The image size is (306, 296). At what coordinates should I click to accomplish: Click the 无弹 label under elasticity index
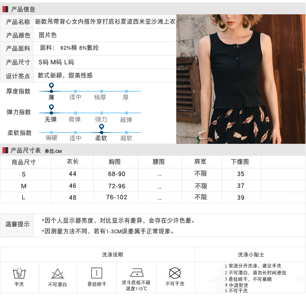51,119
